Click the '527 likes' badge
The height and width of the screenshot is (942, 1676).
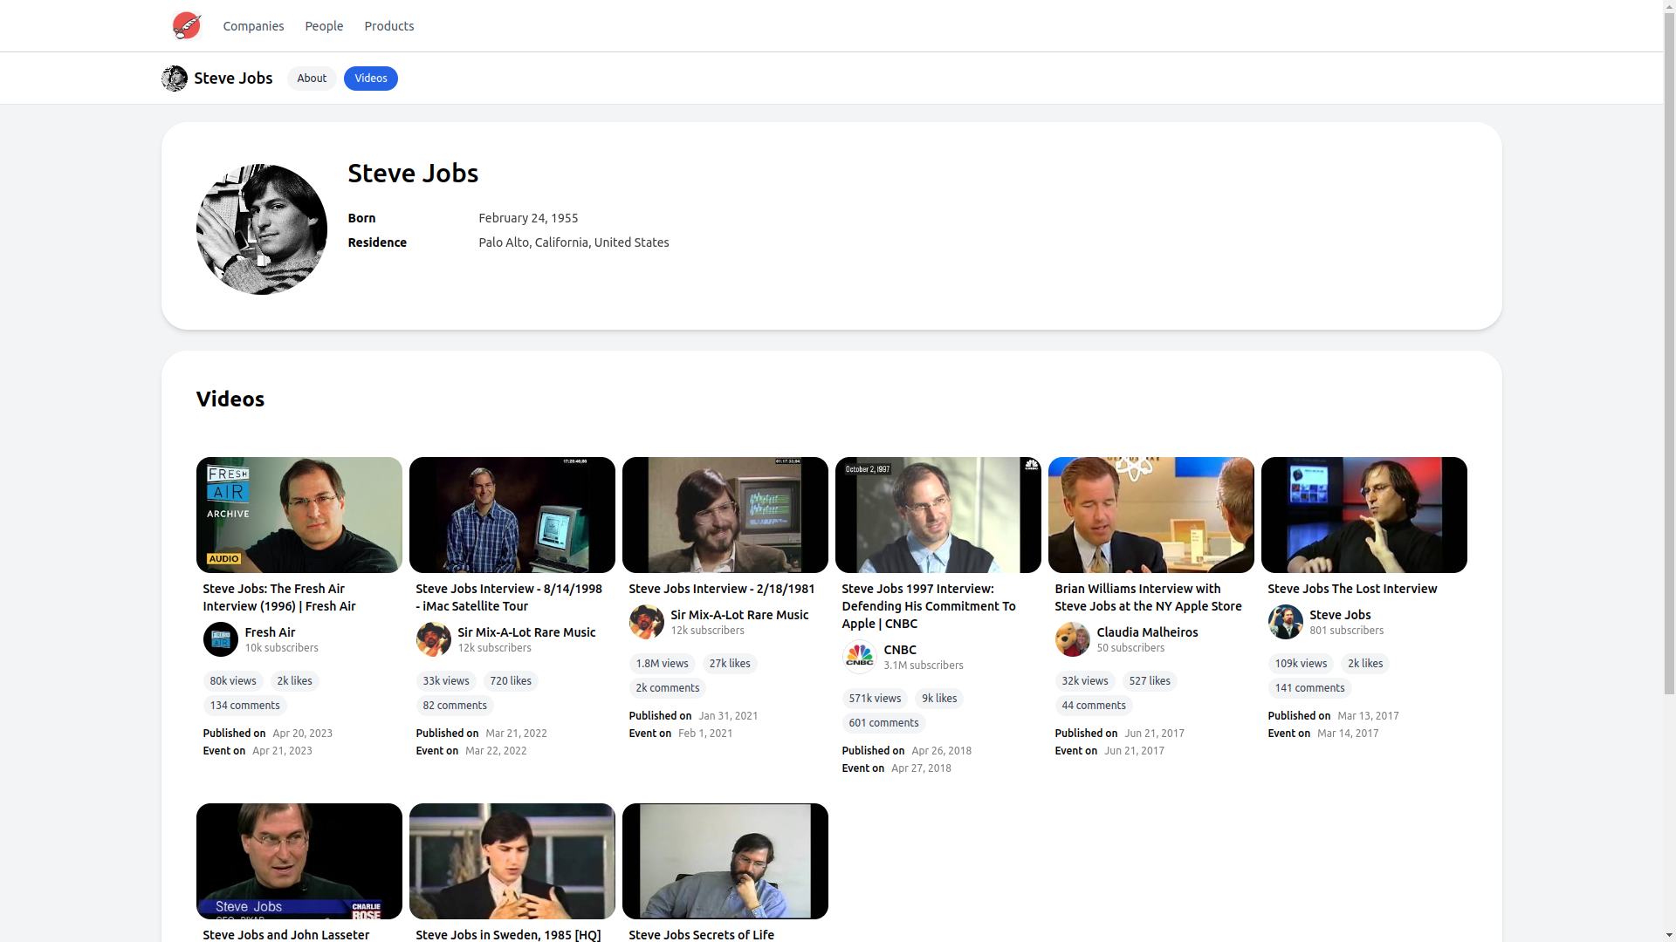[1150, 681]
